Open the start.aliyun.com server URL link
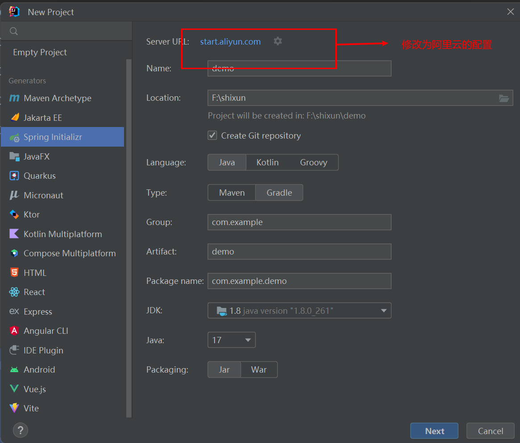 (231, 41)
